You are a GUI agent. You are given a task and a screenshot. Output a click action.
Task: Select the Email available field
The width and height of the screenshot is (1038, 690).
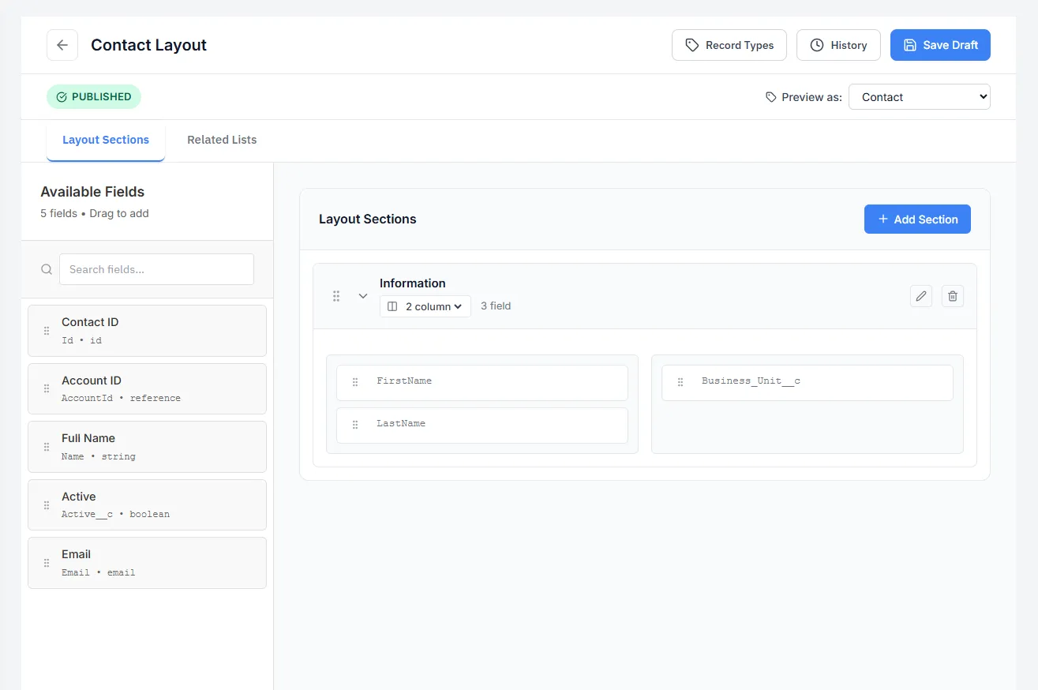[x=147, y=563]
